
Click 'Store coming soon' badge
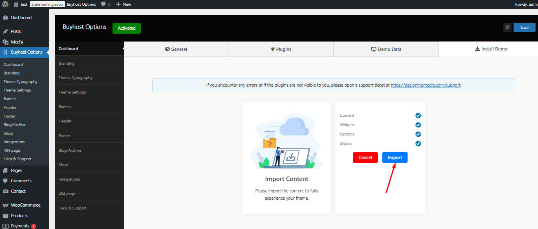(x=47, y=4)
